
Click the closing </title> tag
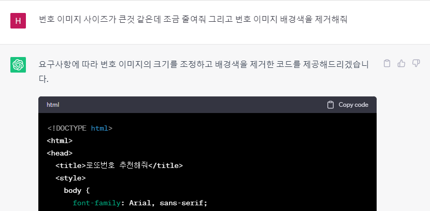click(166, 165)
